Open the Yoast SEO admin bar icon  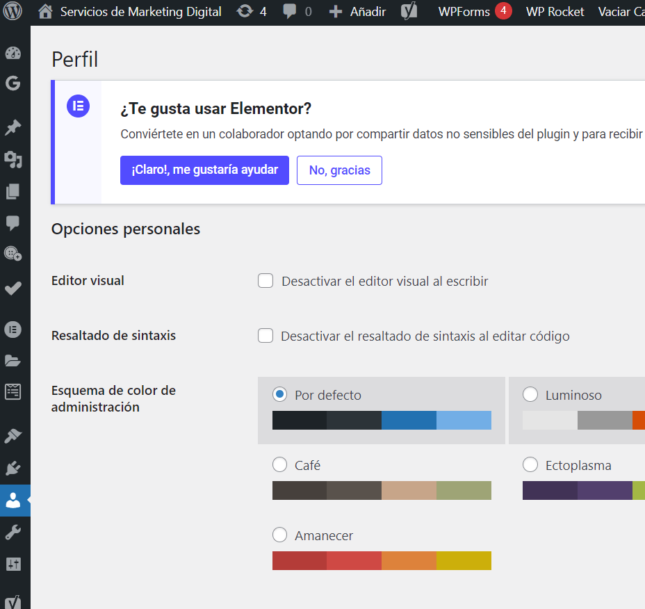tap(409, 11)
